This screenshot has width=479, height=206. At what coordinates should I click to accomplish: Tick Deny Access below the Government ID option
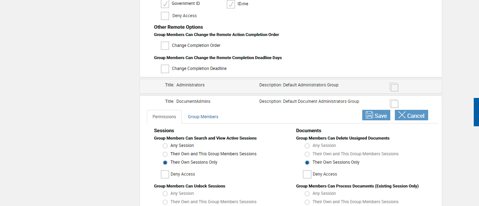[165, 16]
